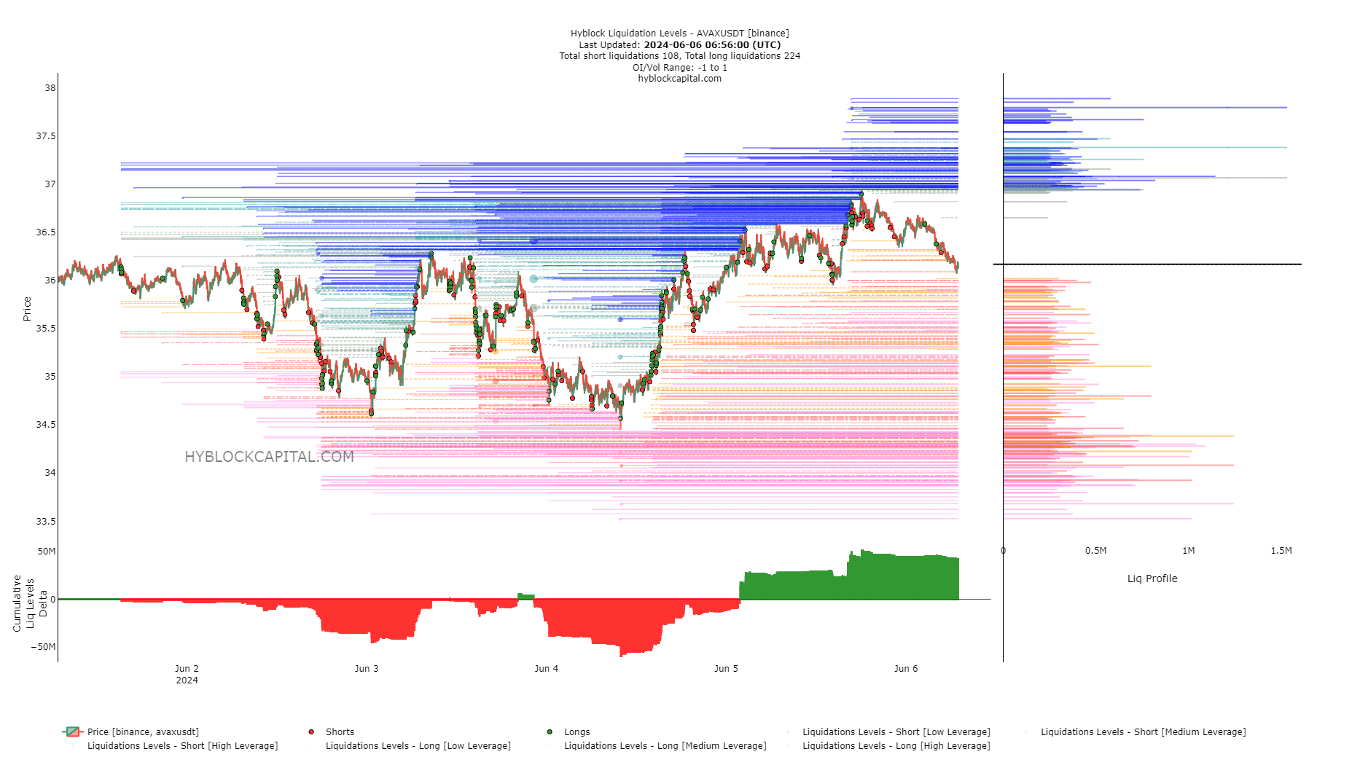Click the Cumulative Liq Levels Delta axis title
The width and height of the screenshot is (1360, 765).
tap(30, 603)
